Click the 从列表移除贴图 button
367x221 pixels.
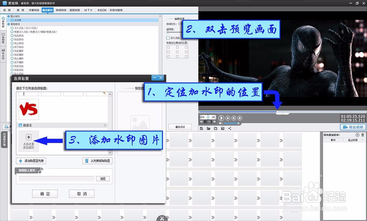click(x=97, y=161)
